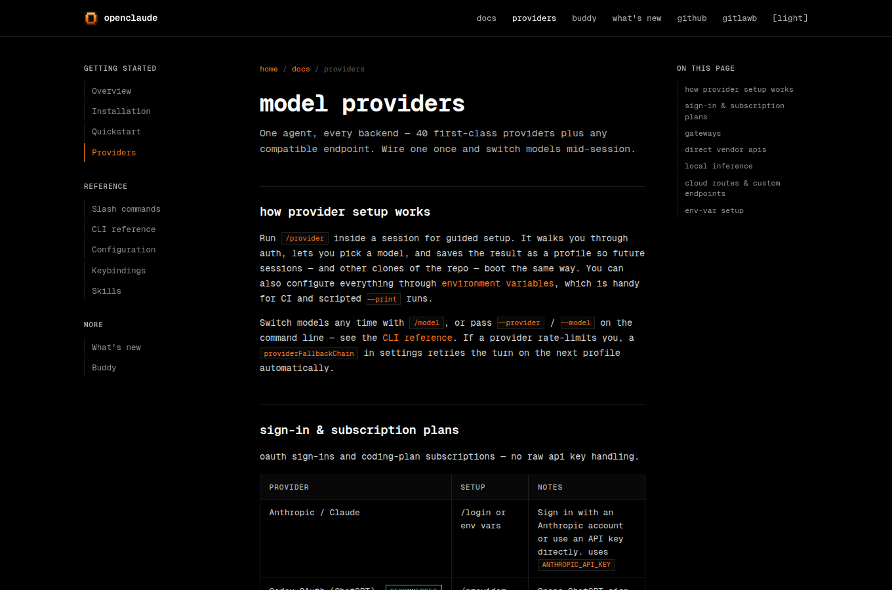The height and width of the screenshot is (590, 892).
Task: Jump to local inference section
Action: [719, 167]
